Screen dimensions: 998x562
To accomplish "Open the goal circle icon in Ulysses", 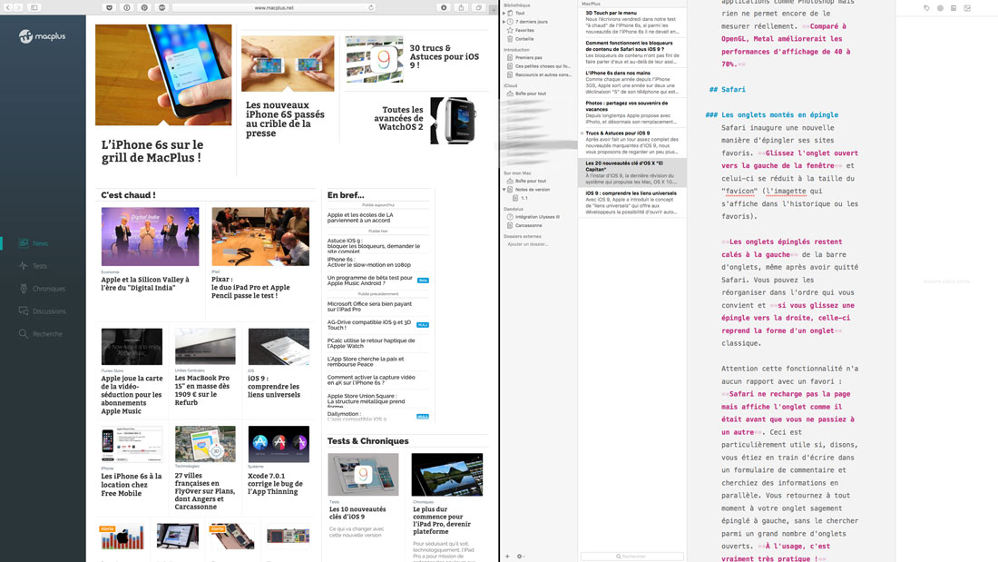I will click(x=940, y=8).
